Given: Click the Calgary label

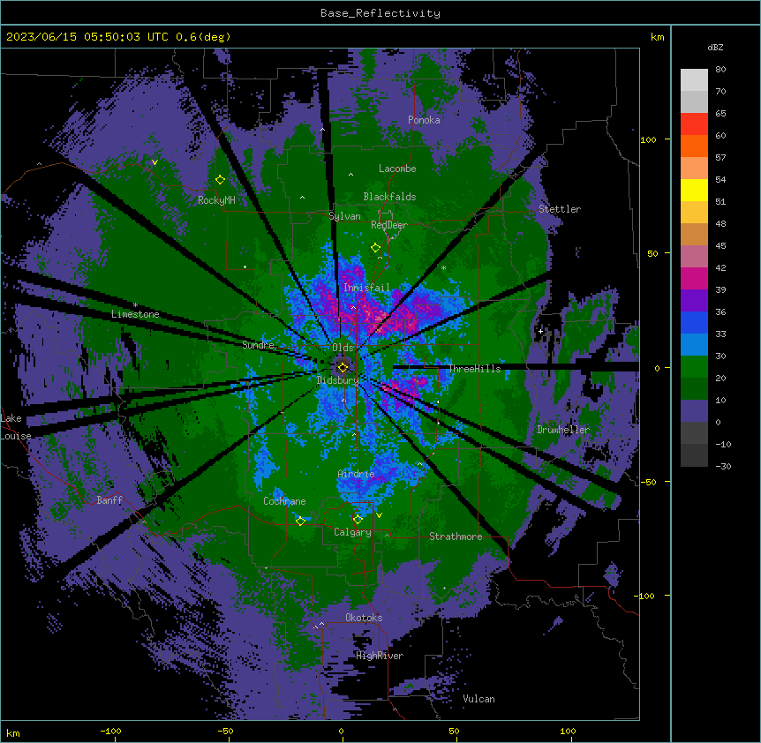Looking at the screenshot, I should [352, 532].
